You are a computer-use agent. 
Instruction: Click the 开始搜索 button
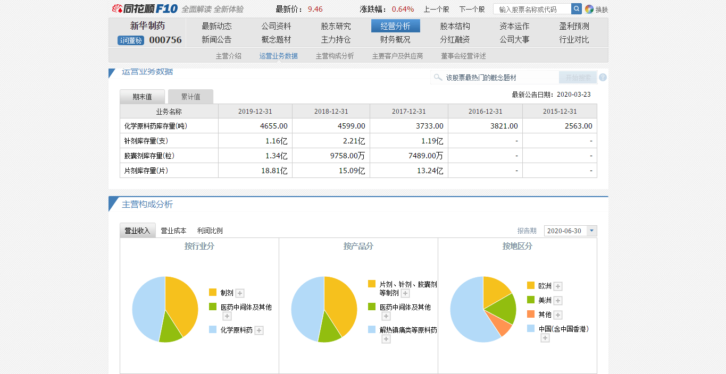[578, 78]
